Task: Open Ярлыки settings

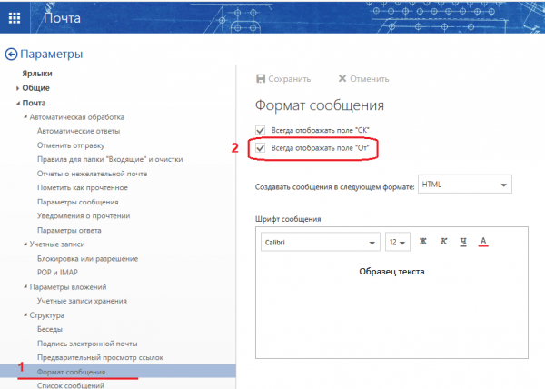Action: (37, 74)
